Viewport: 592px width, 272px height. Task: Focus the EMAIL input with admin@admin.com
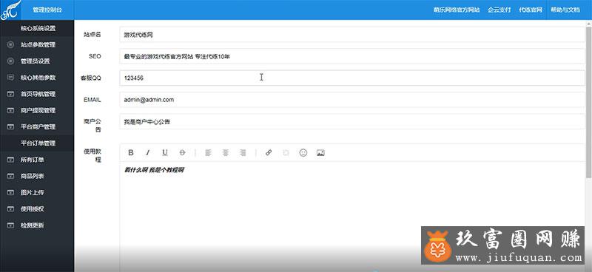(352, 100)
